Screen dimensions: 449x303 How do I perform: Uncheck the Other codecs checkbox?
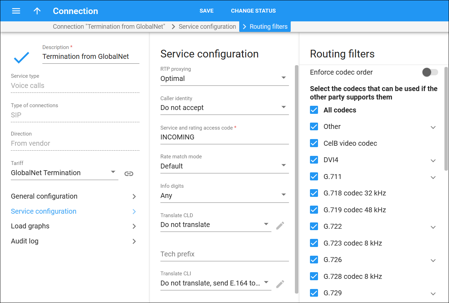[x=314, y=126]
